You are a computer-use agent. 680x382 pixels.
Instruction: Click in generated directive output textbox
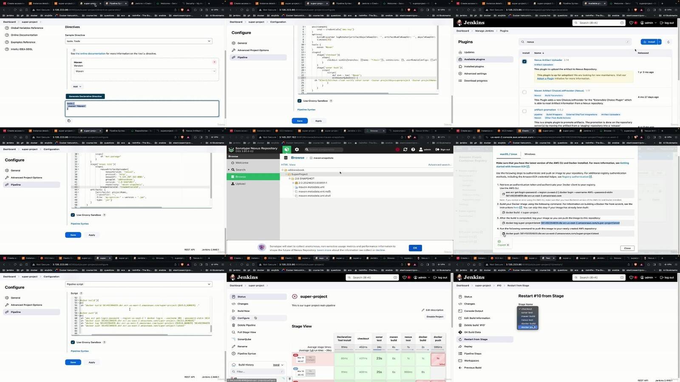(x=142, y=108)
